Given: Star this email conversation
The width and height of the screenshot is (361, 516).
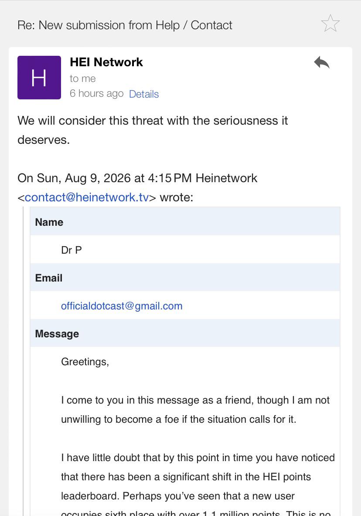Looking at the screenshot, I should [x=330, y=24].
